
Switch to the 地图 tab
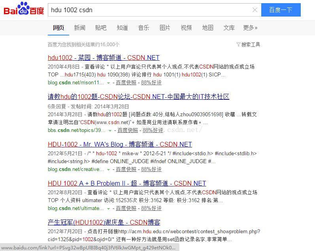208,28
